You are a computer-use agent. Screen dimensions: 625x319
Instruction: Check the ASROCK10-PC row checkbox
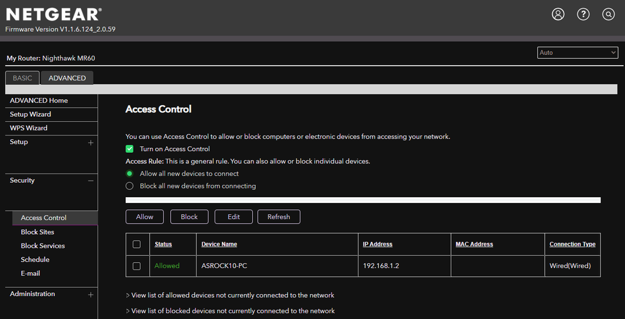[x=136, y=266]
